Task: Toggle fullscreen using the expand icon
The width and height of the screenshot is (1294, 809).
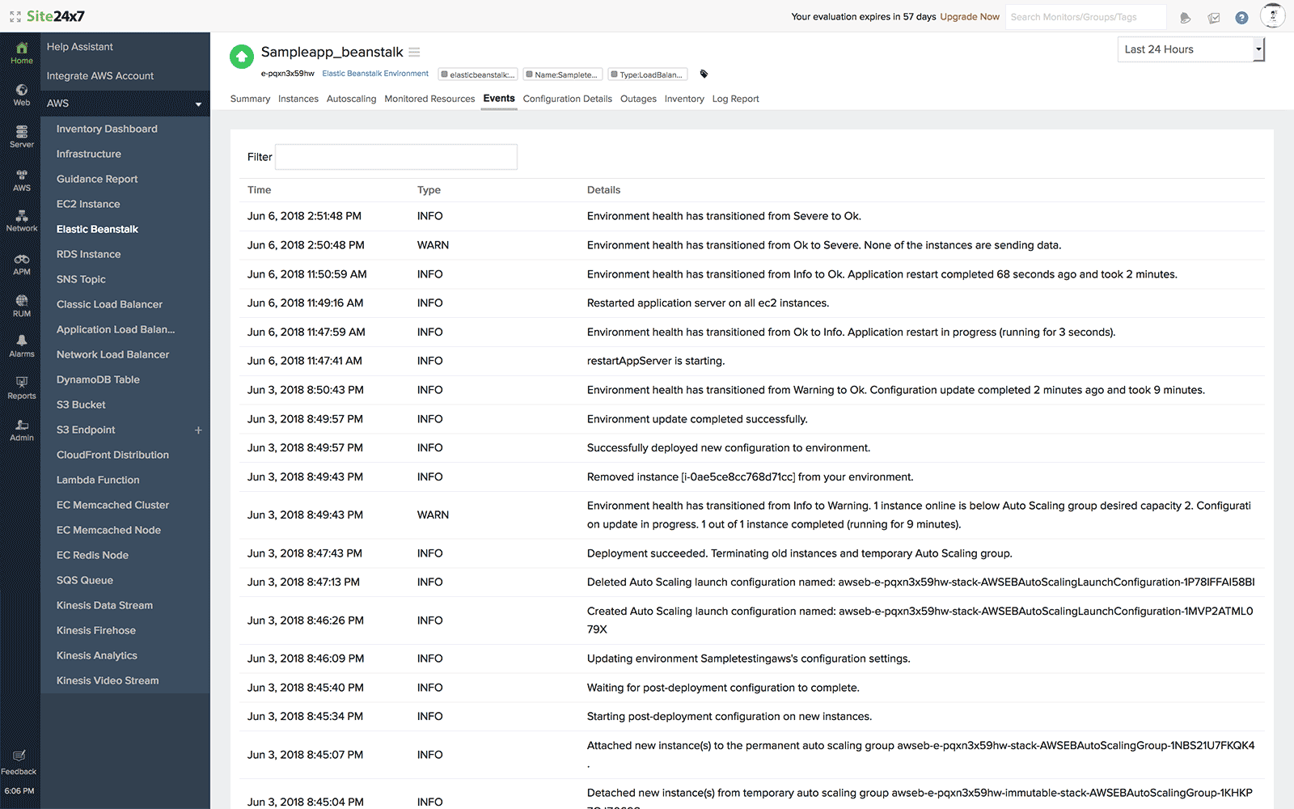Action: pyautogui.click(x=15, y=17)
